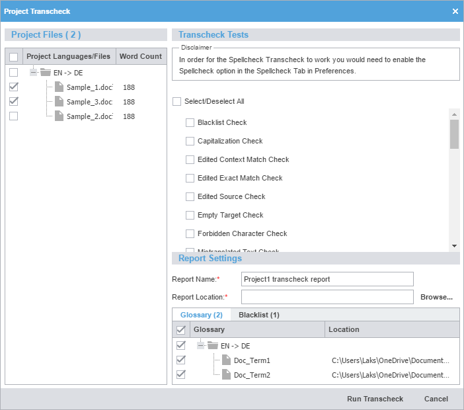Click the tests list scroll up arrow
Image resolution: width=464 pixels, height=410 pixels.
(x=454, y=114)
